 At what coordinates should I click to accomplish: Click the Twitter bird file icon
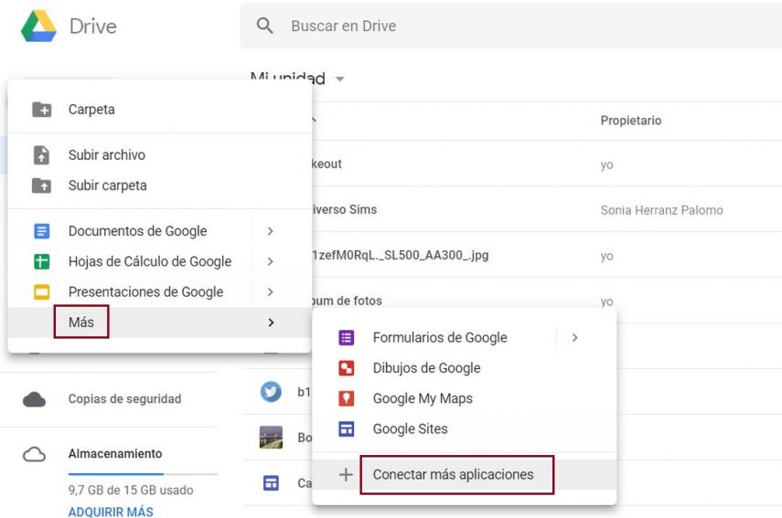(271, 392)
